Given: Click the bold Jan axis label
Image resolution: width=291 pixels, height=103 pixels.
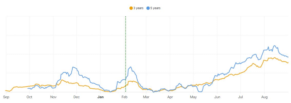Looking at the screenshot, I should click(101, 97).
